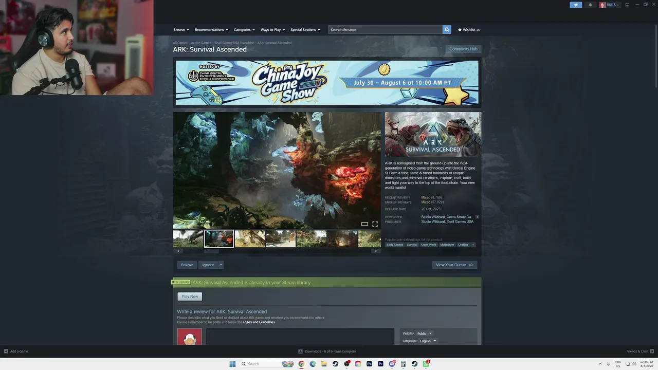Open the Rules and Guidelines link

[259, 322]
